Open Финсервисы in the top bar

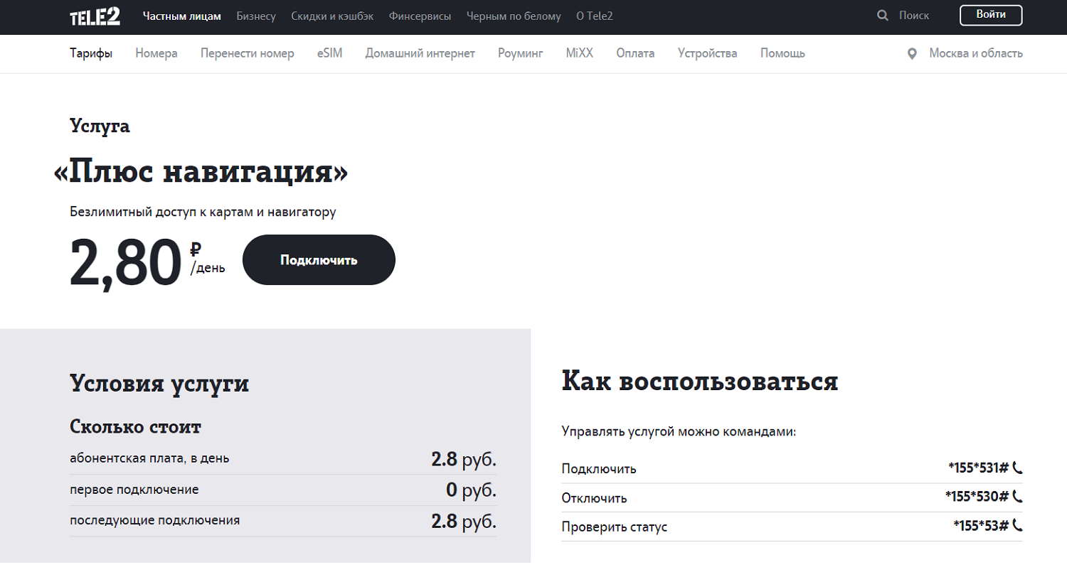(420, 16)
